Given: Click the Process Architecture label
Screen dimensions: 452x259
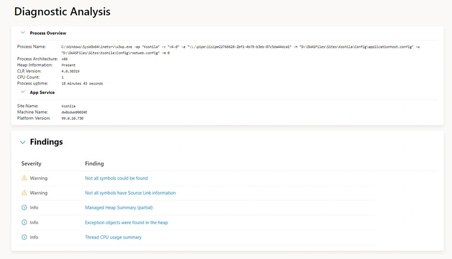Looking at the screenshot, I should point(38,59).
